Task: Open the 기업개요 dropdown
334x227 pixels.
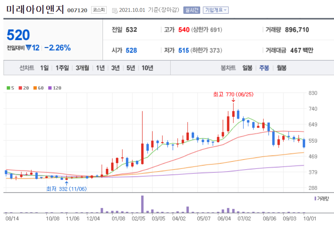Action: click(x=215, y=10)
